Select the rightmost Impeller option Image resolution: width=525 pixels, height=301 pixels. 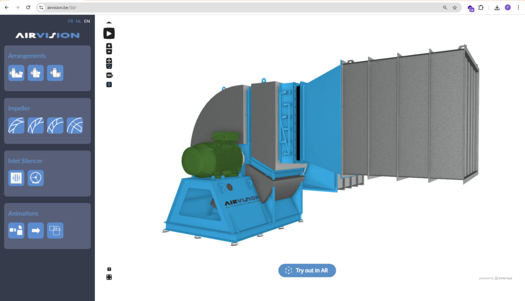[x=75, y=125]
